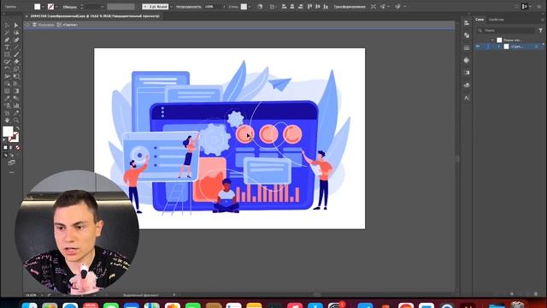
Task: Set the Gradient paint mode under the swatches
Action: point(11,148)
